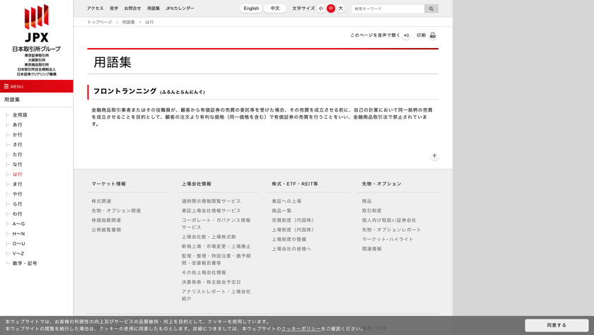
Task: Select V～Z in sidebar tree
Action: coord(18,253)
